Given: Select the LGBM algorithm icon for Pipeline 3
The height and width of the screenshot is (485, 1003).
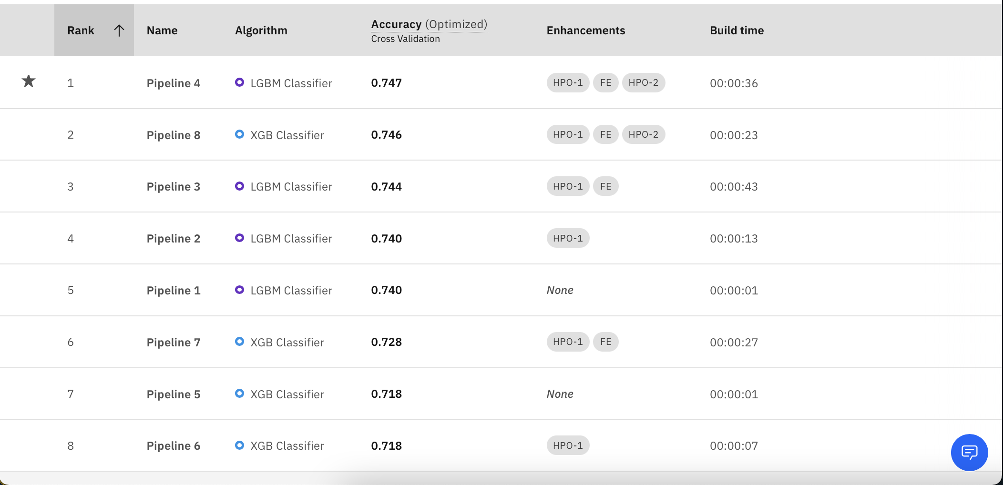Looking at the screenshot, I should pos(240,186).
